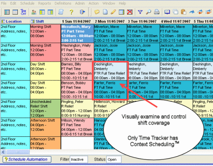Click the Shift column header icon
The image size is (213, 166).
33,21
